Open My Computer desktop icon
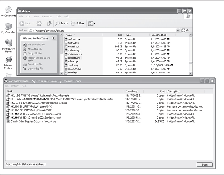 pos(8,27)
